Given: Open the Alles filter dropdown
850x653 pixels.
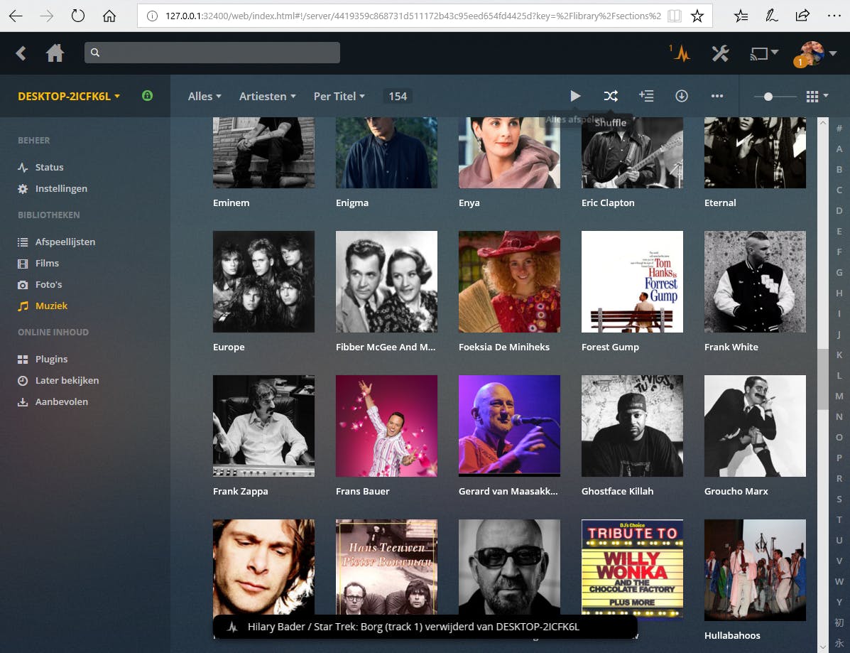Looking at the screenshot, I should point(204,96).
